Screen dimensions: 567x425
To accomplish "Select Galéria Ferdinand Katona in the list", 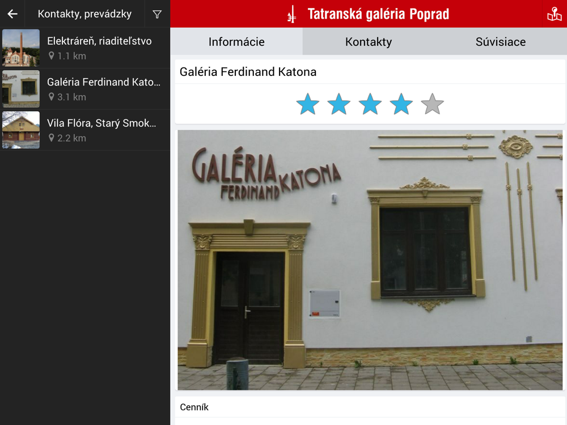I will [85, 89].
